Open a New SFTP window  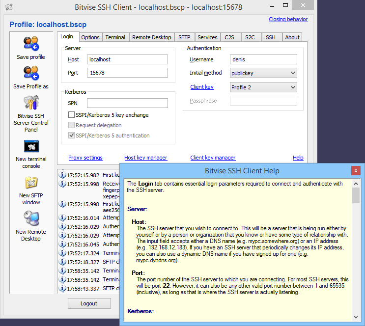coord(31,183)
